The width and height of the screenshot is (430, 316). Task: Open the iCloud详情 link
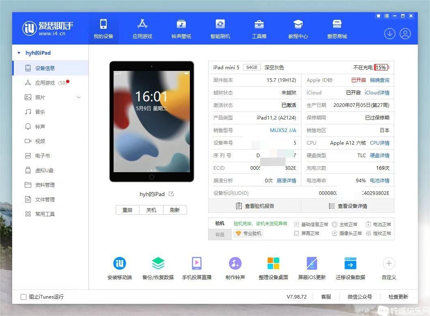pyautogui.click(x=377, y=92)
